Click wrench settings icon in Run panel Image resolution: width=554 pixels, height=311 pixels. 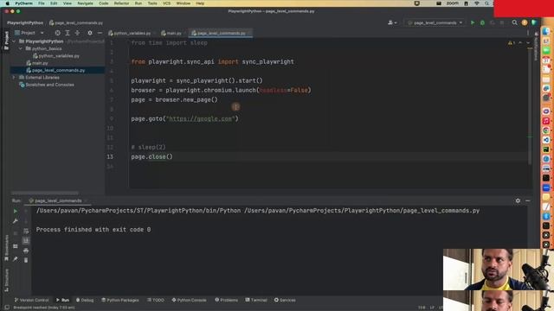(x=15, y=221)
